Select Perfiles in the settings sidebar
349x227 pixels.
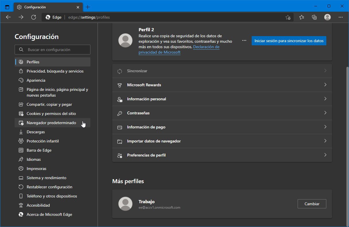coord(53,62)
